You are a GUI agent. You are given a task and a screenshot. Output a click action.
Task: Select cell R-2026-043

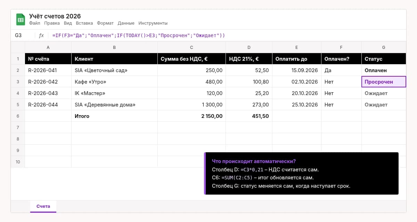tap(48, 93)
